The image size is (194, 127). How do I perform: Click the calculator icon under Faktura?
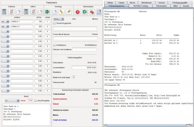4,12
